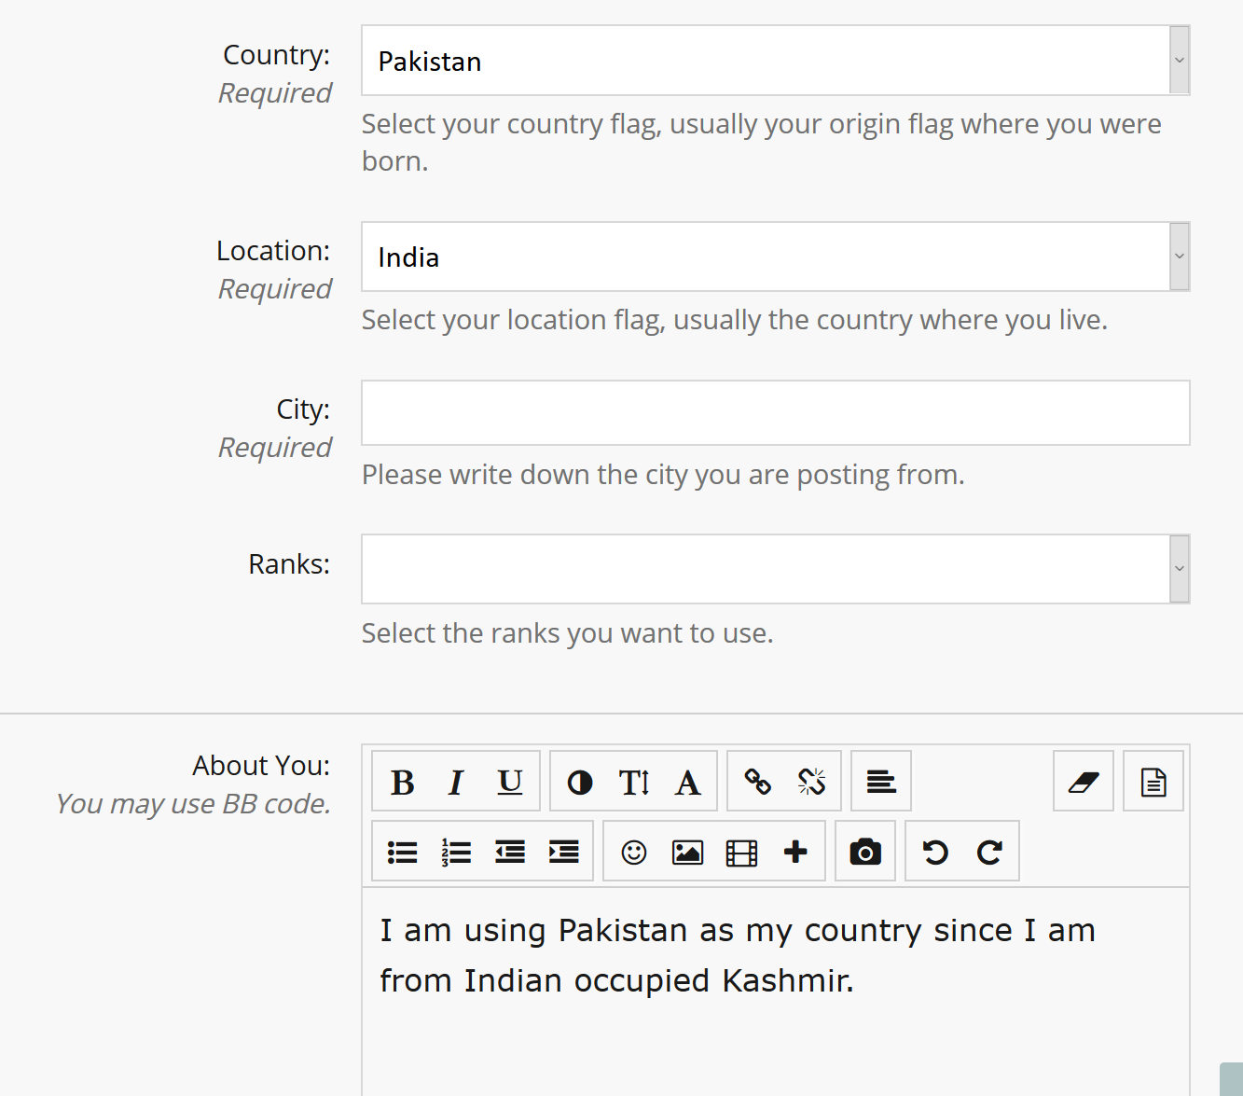The width and height of the screenshot is (1243, 1096).
Task: Open the text color picker
Action: (580, 782)
